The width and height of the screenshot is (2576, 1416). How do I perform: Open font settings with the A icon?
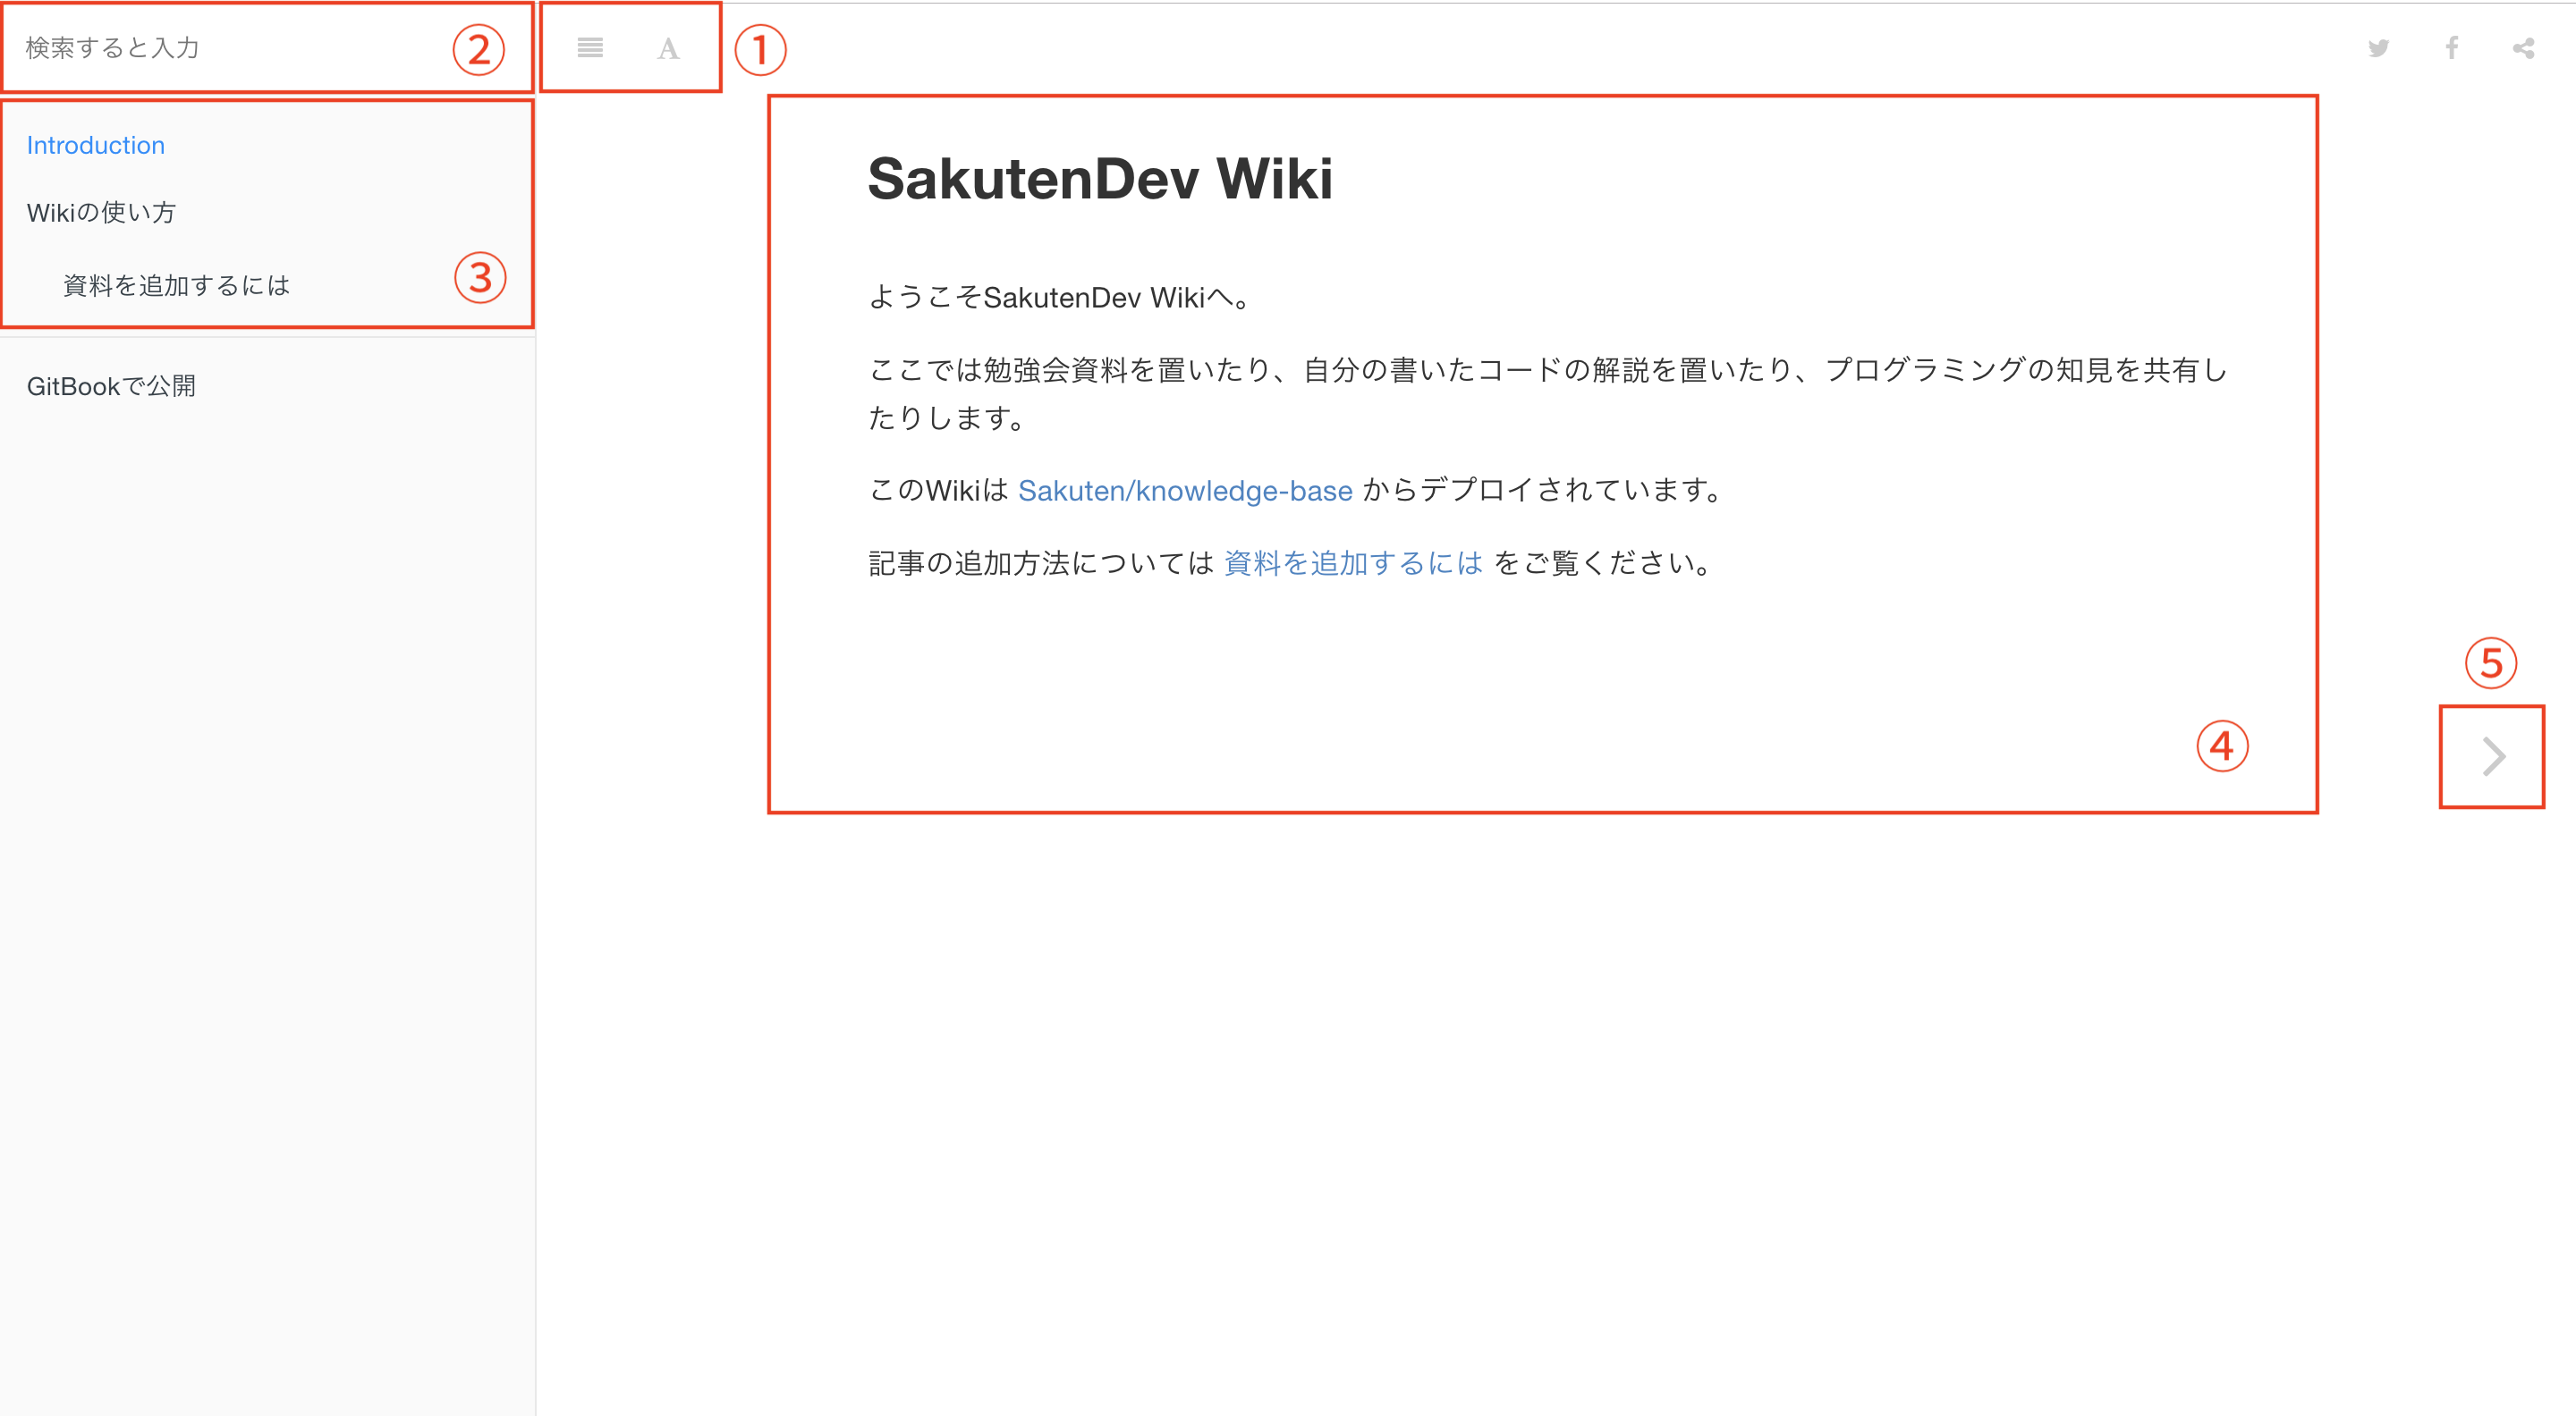click(668, 48)
